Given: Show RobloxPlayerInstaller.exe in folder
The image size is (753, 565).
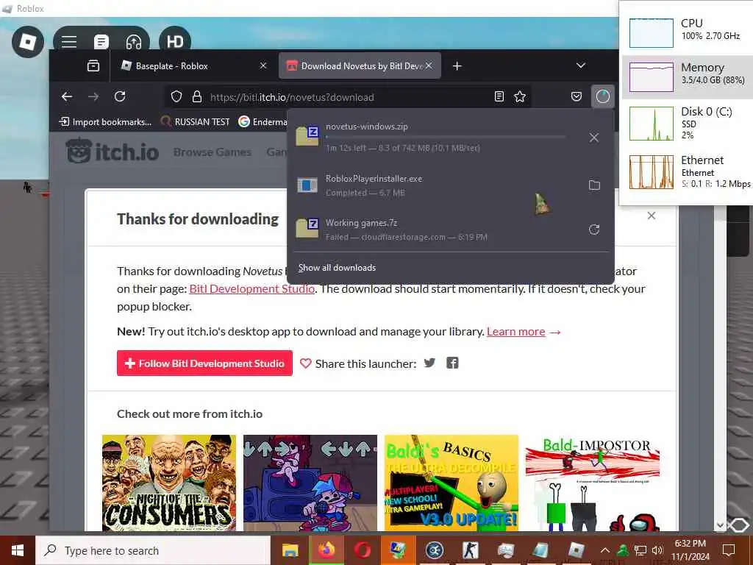Looking at the screenshot, I should (x=594, y=185).
